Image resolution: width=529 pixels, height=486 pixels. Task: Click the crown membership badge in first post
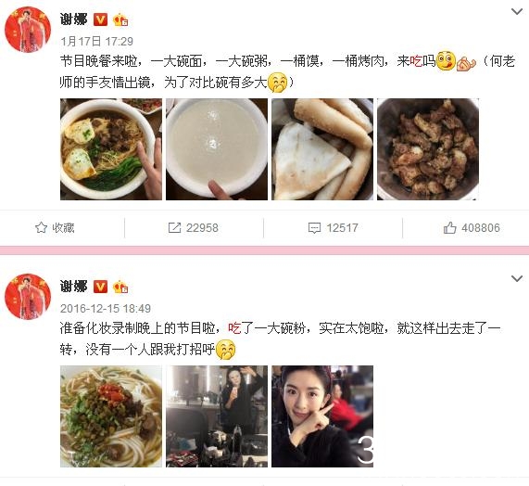pyautogui.click(x=120, y=19)
